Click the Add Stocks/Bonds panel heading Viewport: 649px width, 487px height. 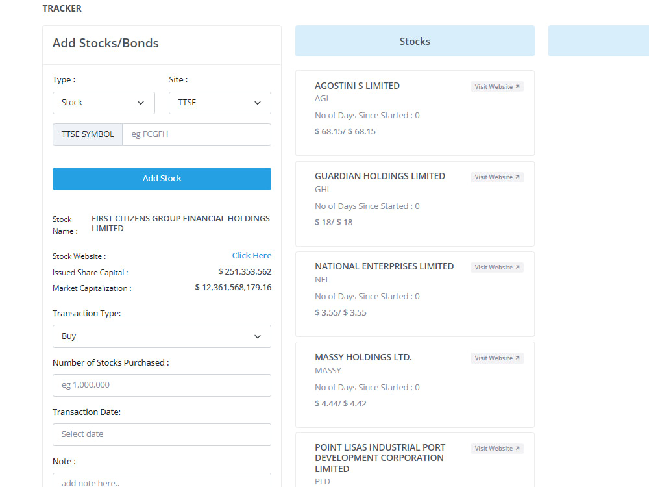coord(106,43)
